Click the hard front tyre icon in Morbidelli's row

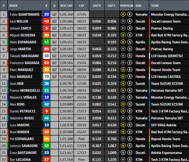(x=123, y=90)
